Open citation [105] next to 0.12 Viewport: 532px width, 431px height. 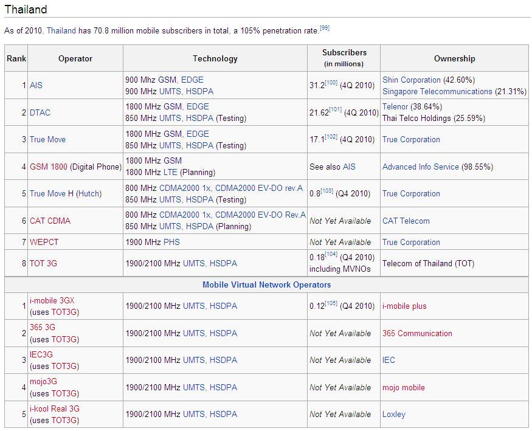(331, 303)
